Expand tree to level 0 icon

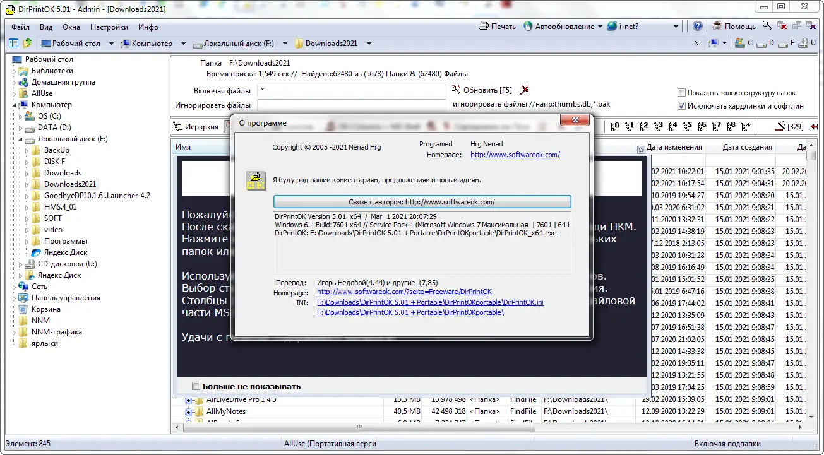click(616, 126)
